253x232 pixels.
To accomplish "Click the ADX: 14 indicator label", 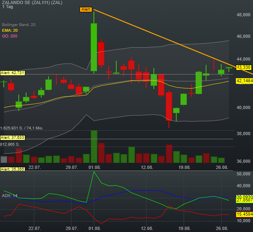I will (9, 196).
